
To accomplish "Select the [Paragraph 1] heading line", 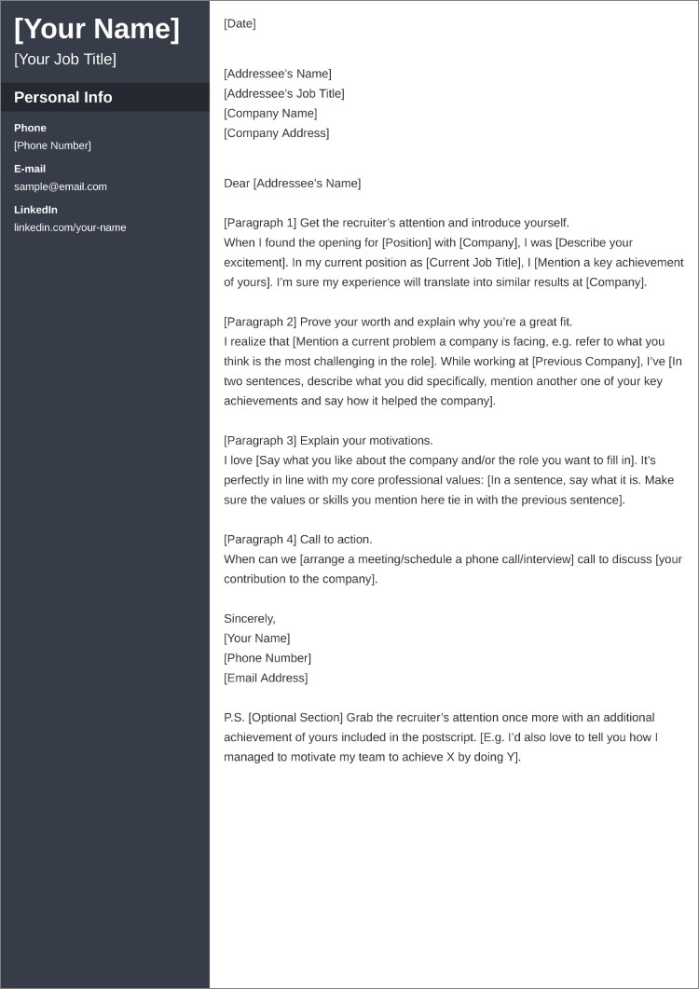I will point(396,224).
